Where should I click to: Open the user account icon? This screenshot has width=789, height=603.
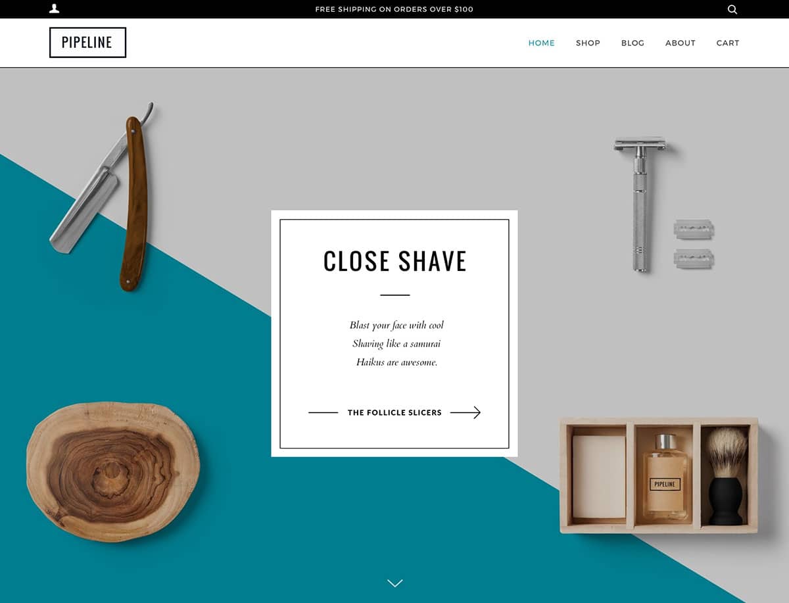pos(55,9)
